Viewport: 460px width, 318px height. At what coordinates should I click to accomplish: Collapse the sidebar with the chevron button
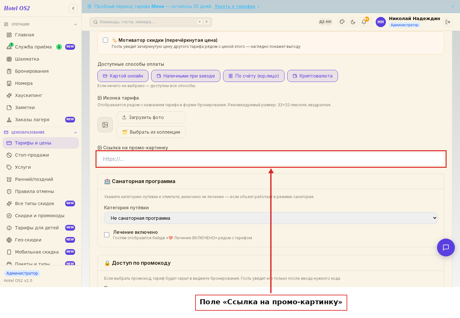click(x=73, y=8)
